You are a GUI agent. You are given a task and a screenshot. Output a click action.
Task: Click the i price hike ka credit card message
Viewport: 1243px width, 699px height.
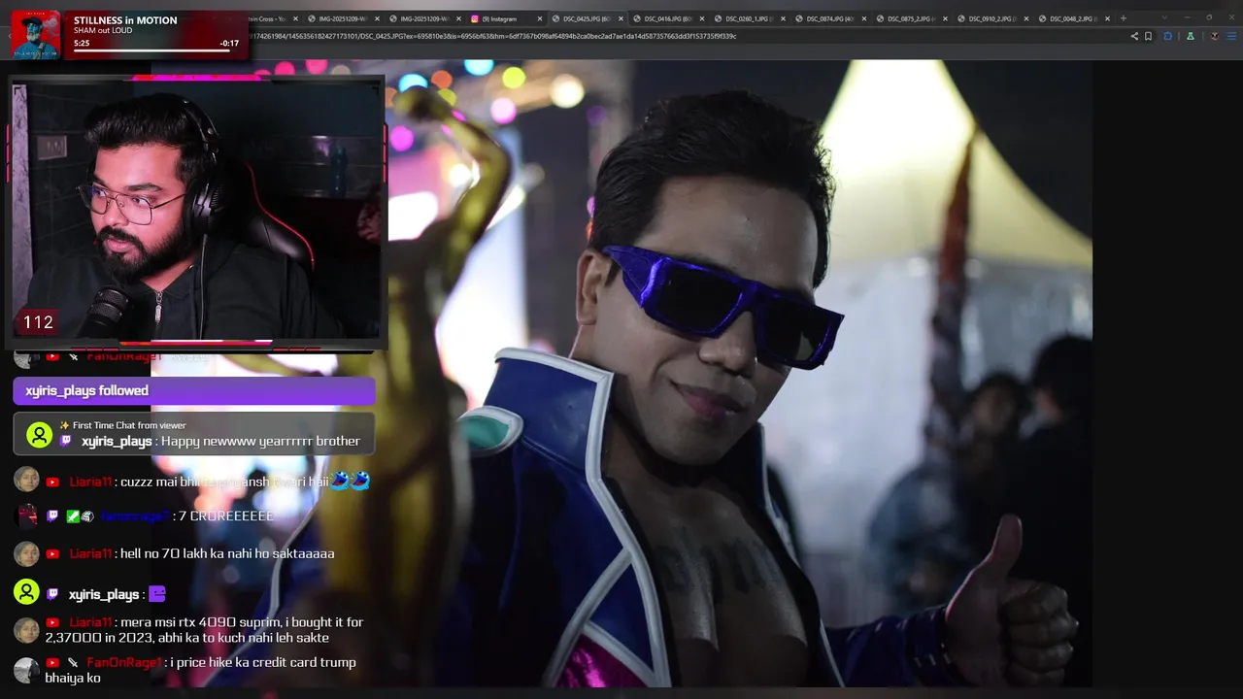(x=201, y=670)
